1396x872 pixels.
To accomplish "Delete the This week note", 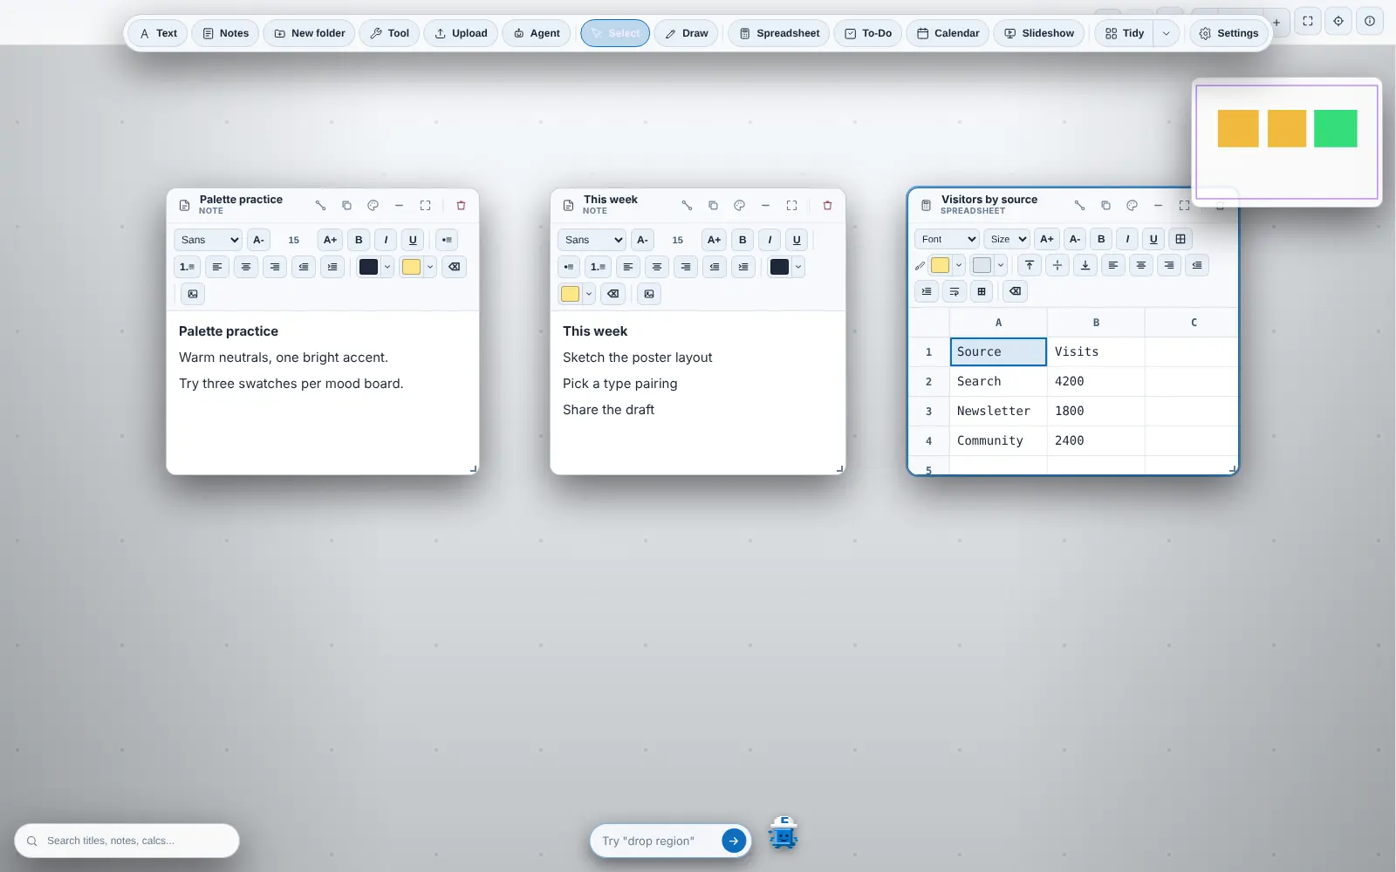I will [x=827, y=206].
